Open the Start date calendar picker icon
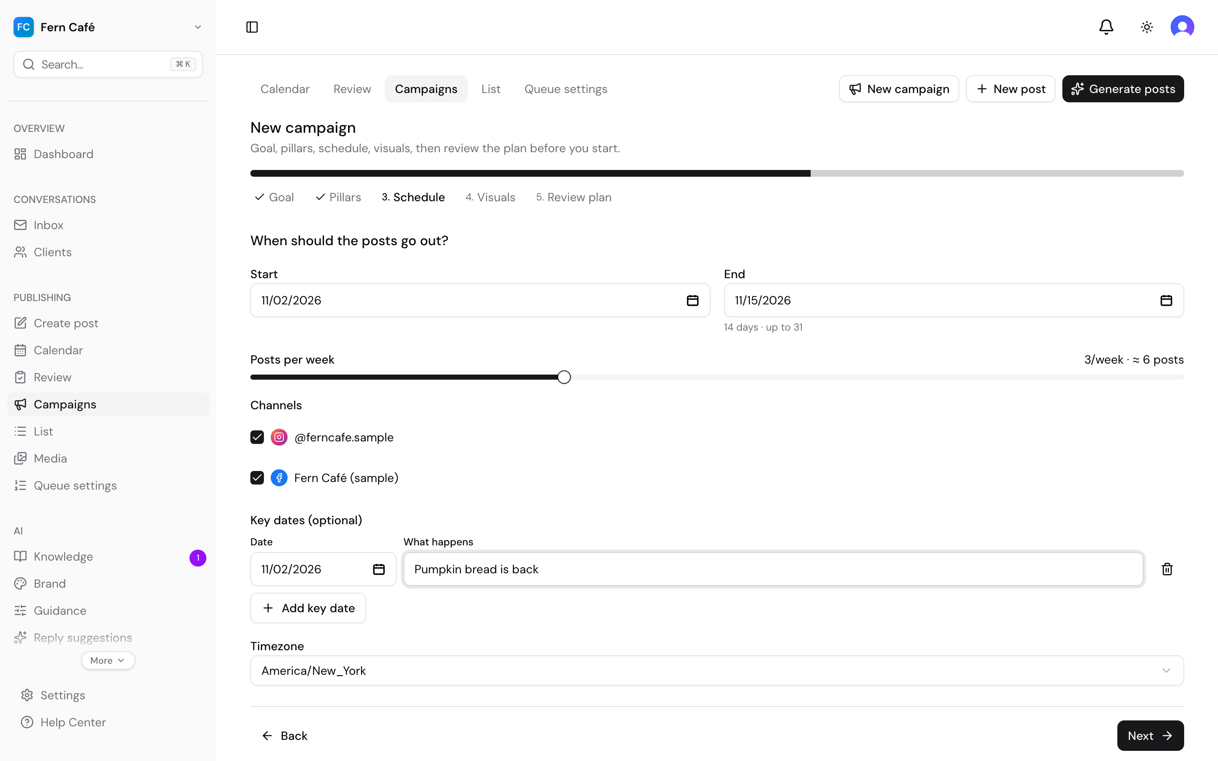This screenshot has width=1218, height=761. pyautogui.click(x=693, y=301)
